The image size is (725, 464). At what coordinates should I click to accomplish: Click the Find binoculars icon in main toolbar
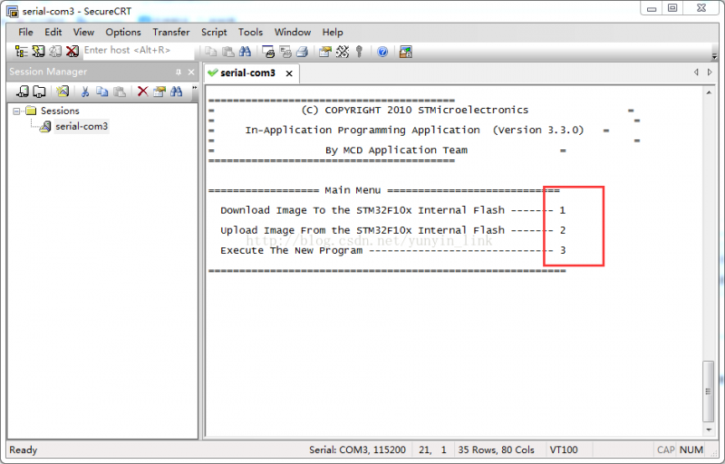(x=245, y=52)
